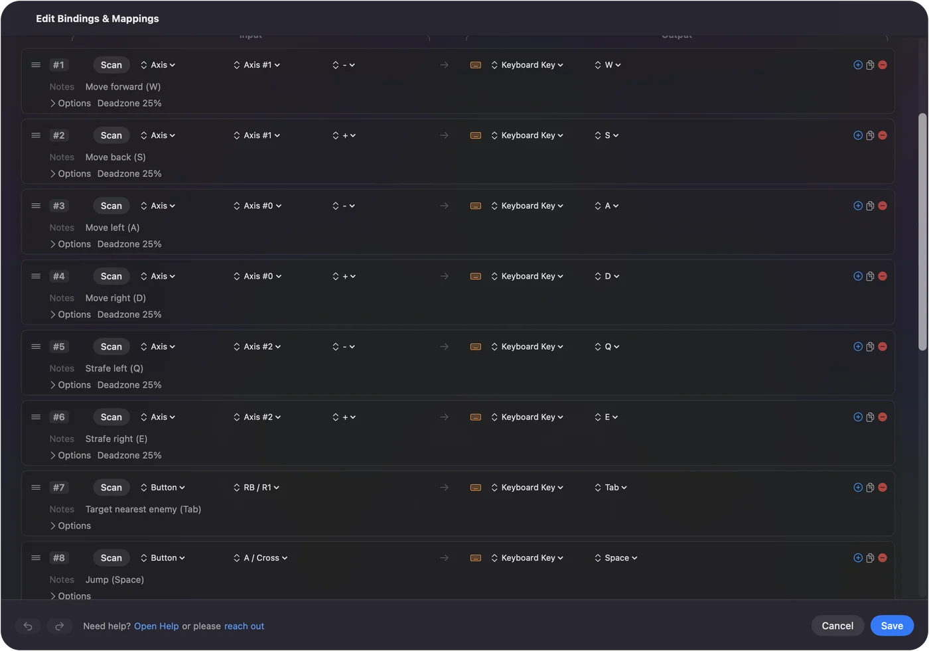Expand Options for binding #6

click(70, 455)
